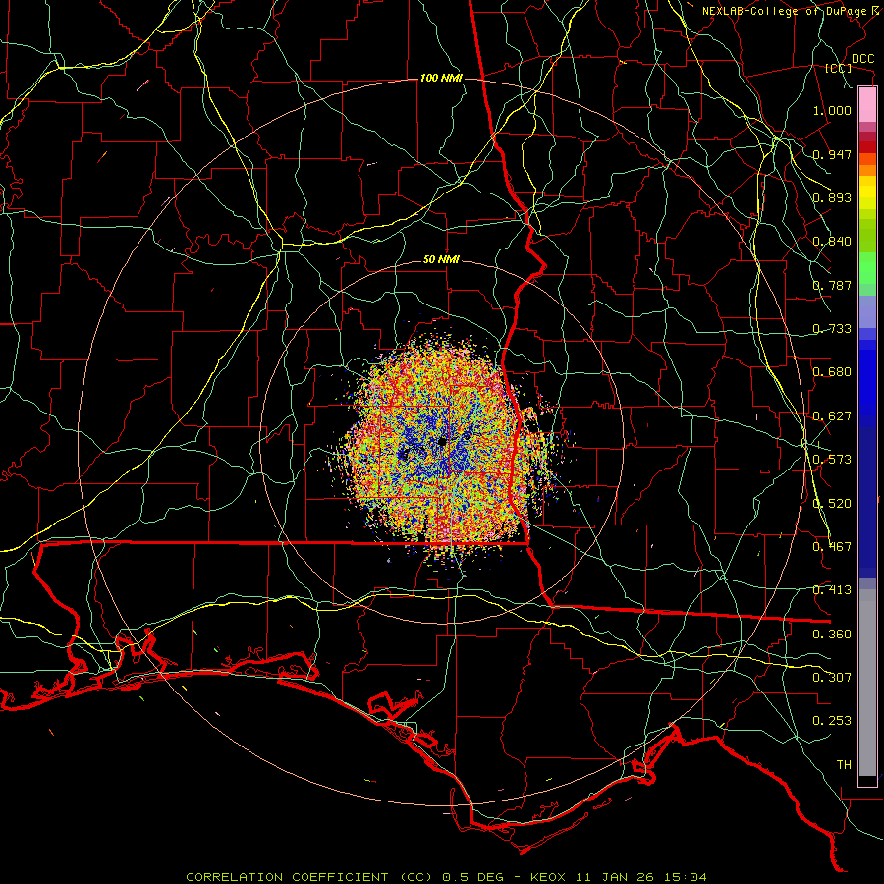Image resolution: width=884 pixels, height=884 pixels.
Task: Click the 0.573 scale value
Action: [x=832, y=460]
